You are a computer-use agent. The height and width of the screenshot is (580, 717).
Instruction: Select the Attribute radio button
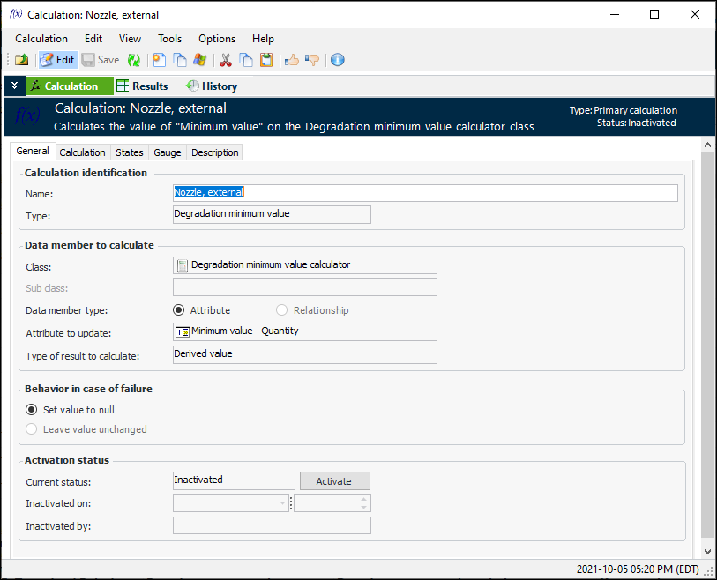coord(179,310)
